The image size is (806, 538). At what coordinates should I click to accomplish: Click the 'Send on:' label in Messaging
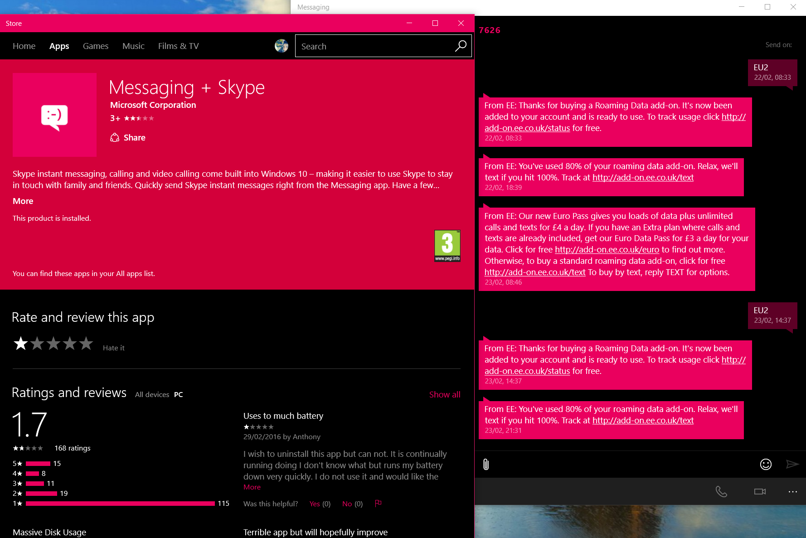[x=778, y=44]
